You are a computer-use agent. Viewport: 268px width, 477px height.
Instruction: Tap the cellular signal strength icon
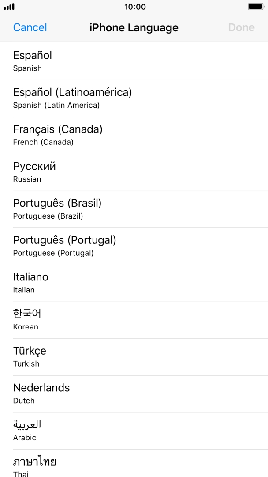(9, 7)
